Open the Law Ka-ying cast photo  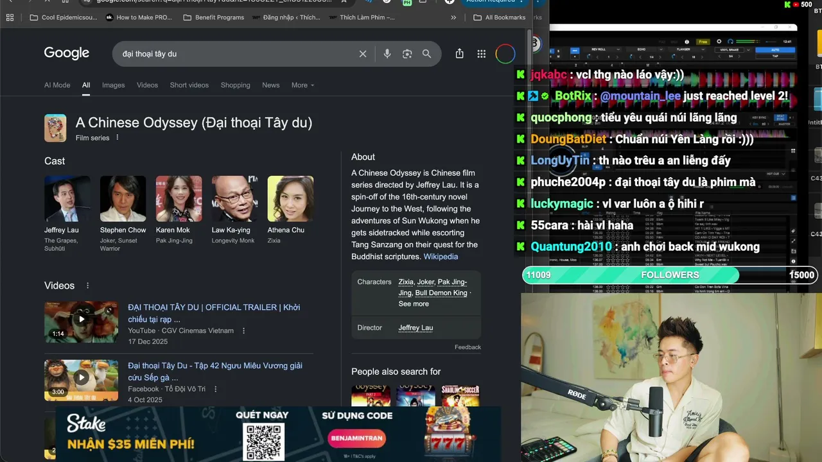coord(235,199)
